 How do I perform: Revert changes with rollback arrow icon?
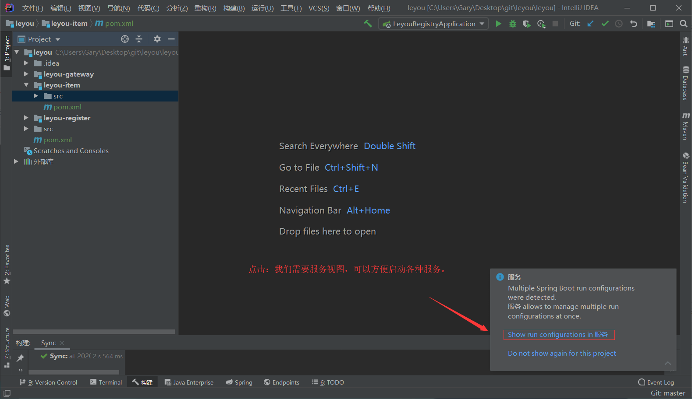633,24
